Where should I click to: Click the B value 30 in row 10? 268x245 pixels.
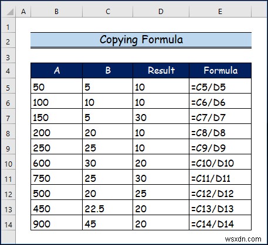[x=108, y=162]
